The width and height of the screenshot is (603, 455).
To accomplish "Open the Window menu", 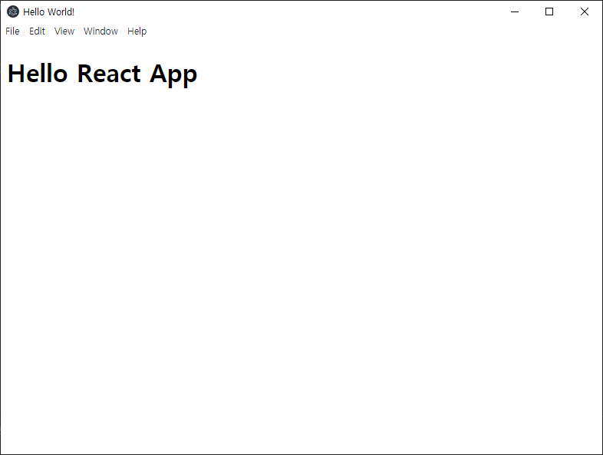I will [100, 31].
